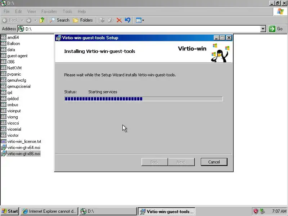Viewport: 288px width, 216px height.
Task: Select the NetKVM folder icon
Action: (x=4, y=68)
